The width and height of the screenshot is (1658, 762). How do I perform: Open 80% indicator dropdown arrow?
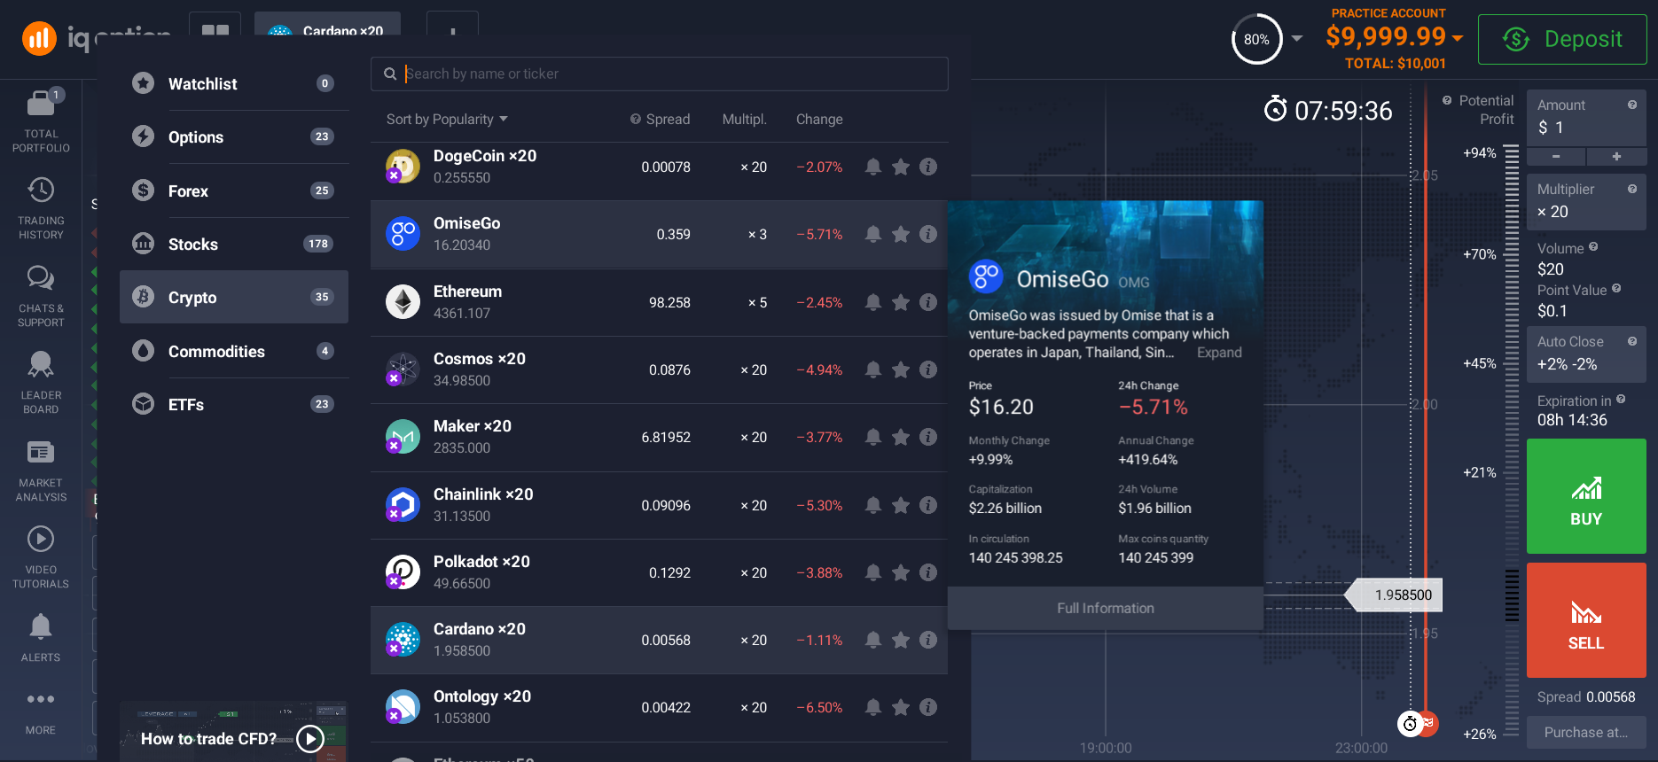coord(1297,38)
